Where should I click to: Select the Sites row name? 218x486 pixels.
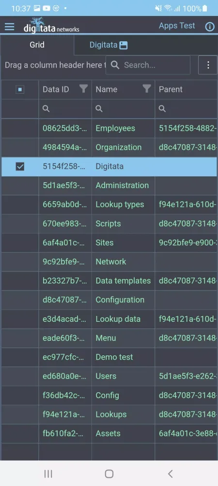point(105,243)
